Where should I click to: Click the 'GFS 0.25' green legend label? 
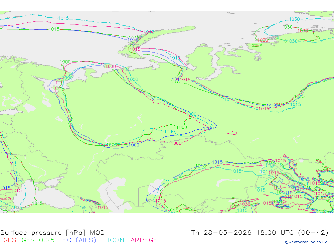pos(38,240)
